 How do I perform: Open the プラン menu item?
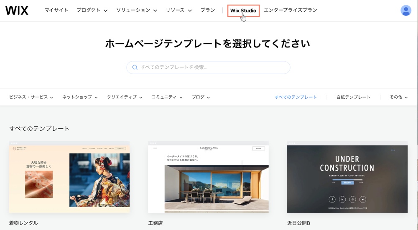tap(208, 10)
